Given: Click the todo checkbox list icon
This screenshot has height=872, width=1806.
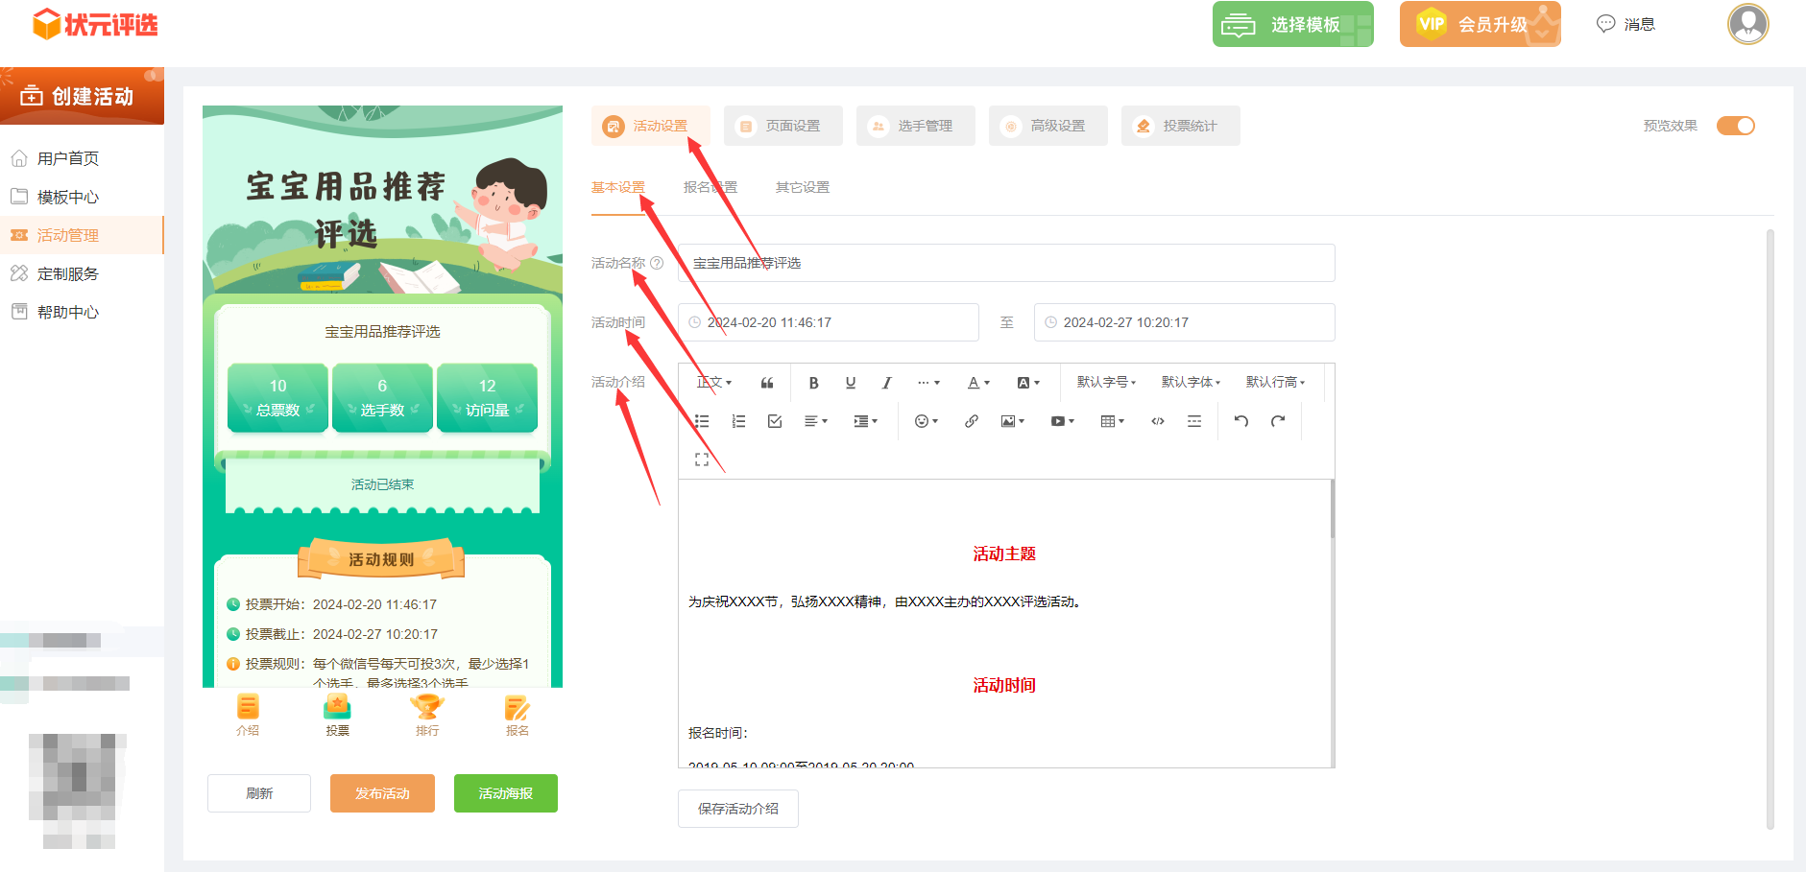Looking at the screenshot, I should click(775, 421).
